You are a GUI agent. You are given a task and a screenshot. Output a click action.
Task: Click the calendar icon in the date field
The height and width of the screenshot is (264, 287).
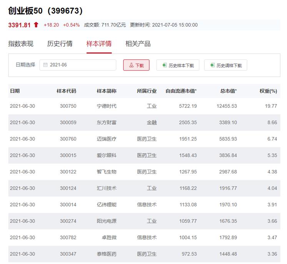[x=45, y=65]
